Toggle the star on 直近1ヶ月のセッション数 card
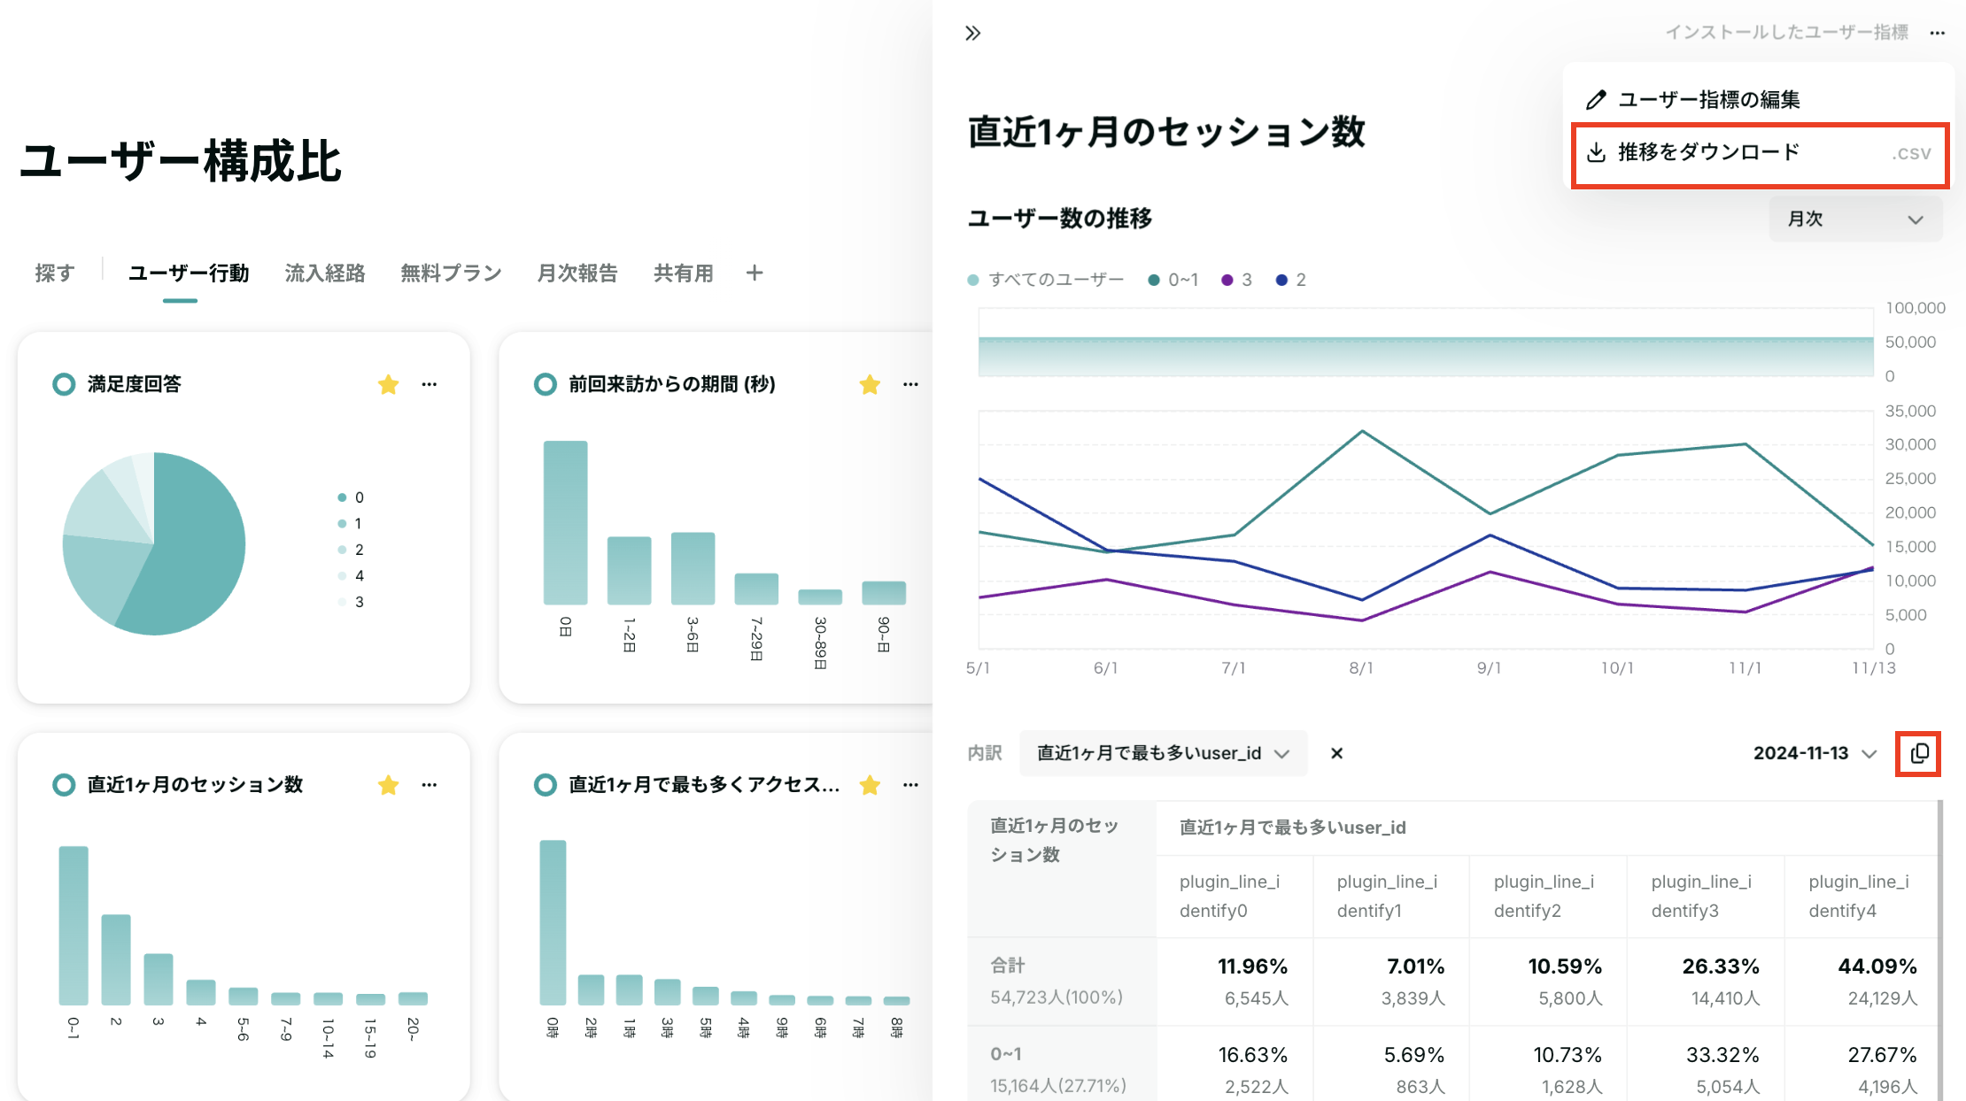This screenshot has width=1966, height=1101. (x=388, y=785)
